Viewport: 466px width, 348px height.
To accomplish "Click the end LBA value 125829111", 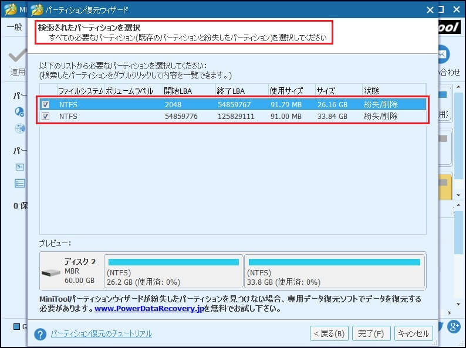I will pos(236,117).
